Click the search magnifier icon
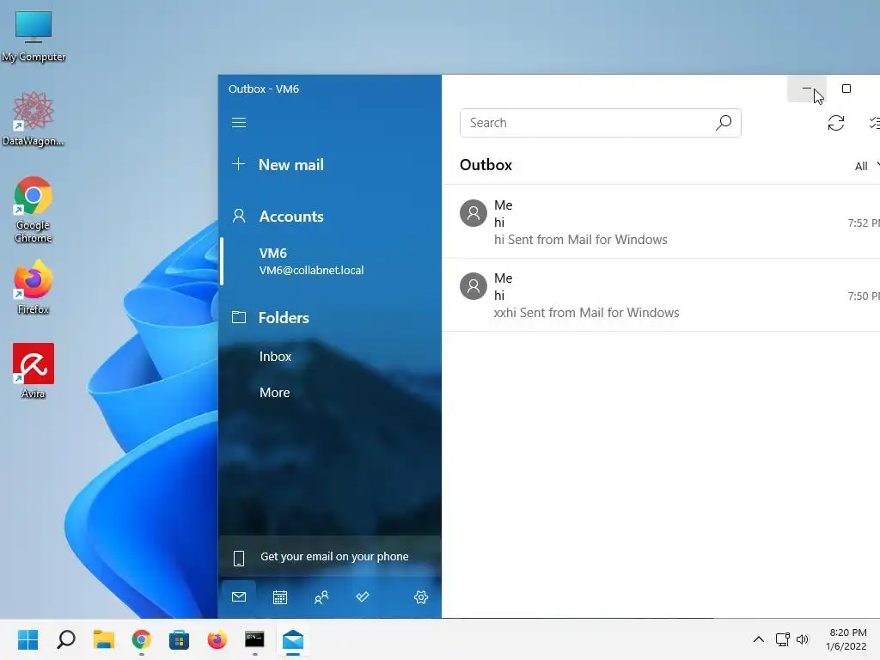 [724, 122]
